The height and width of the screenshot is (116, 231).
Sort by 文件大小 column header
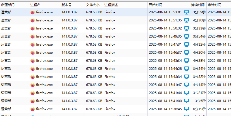click(x=92, y=5)
